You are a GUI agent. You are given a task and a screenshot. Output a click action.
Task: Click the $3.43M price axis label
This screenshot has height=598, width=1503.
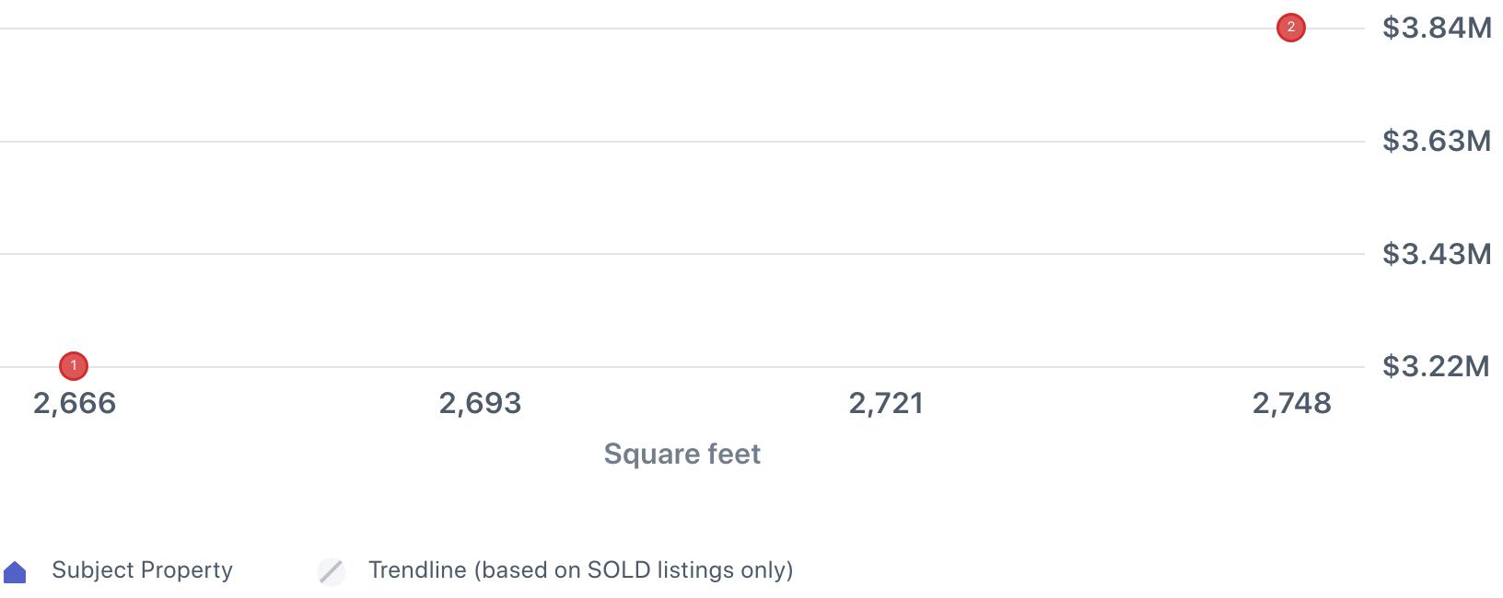point(1437,254)
